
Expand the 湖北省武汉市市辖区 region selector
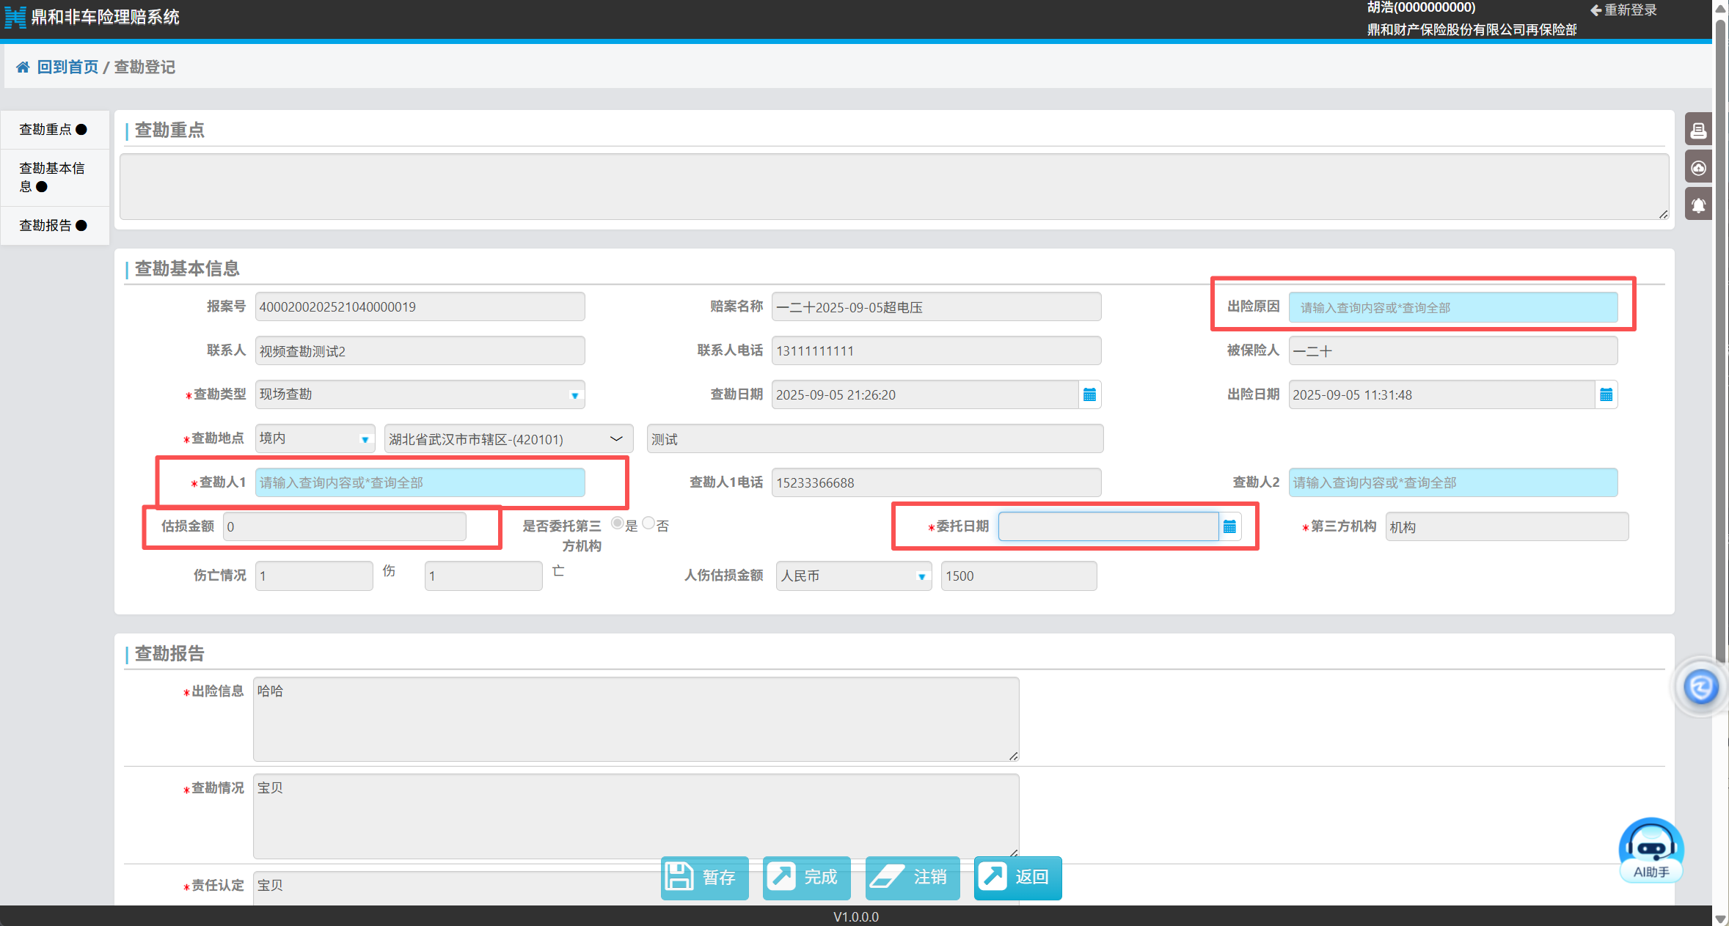tap(616, 439)
